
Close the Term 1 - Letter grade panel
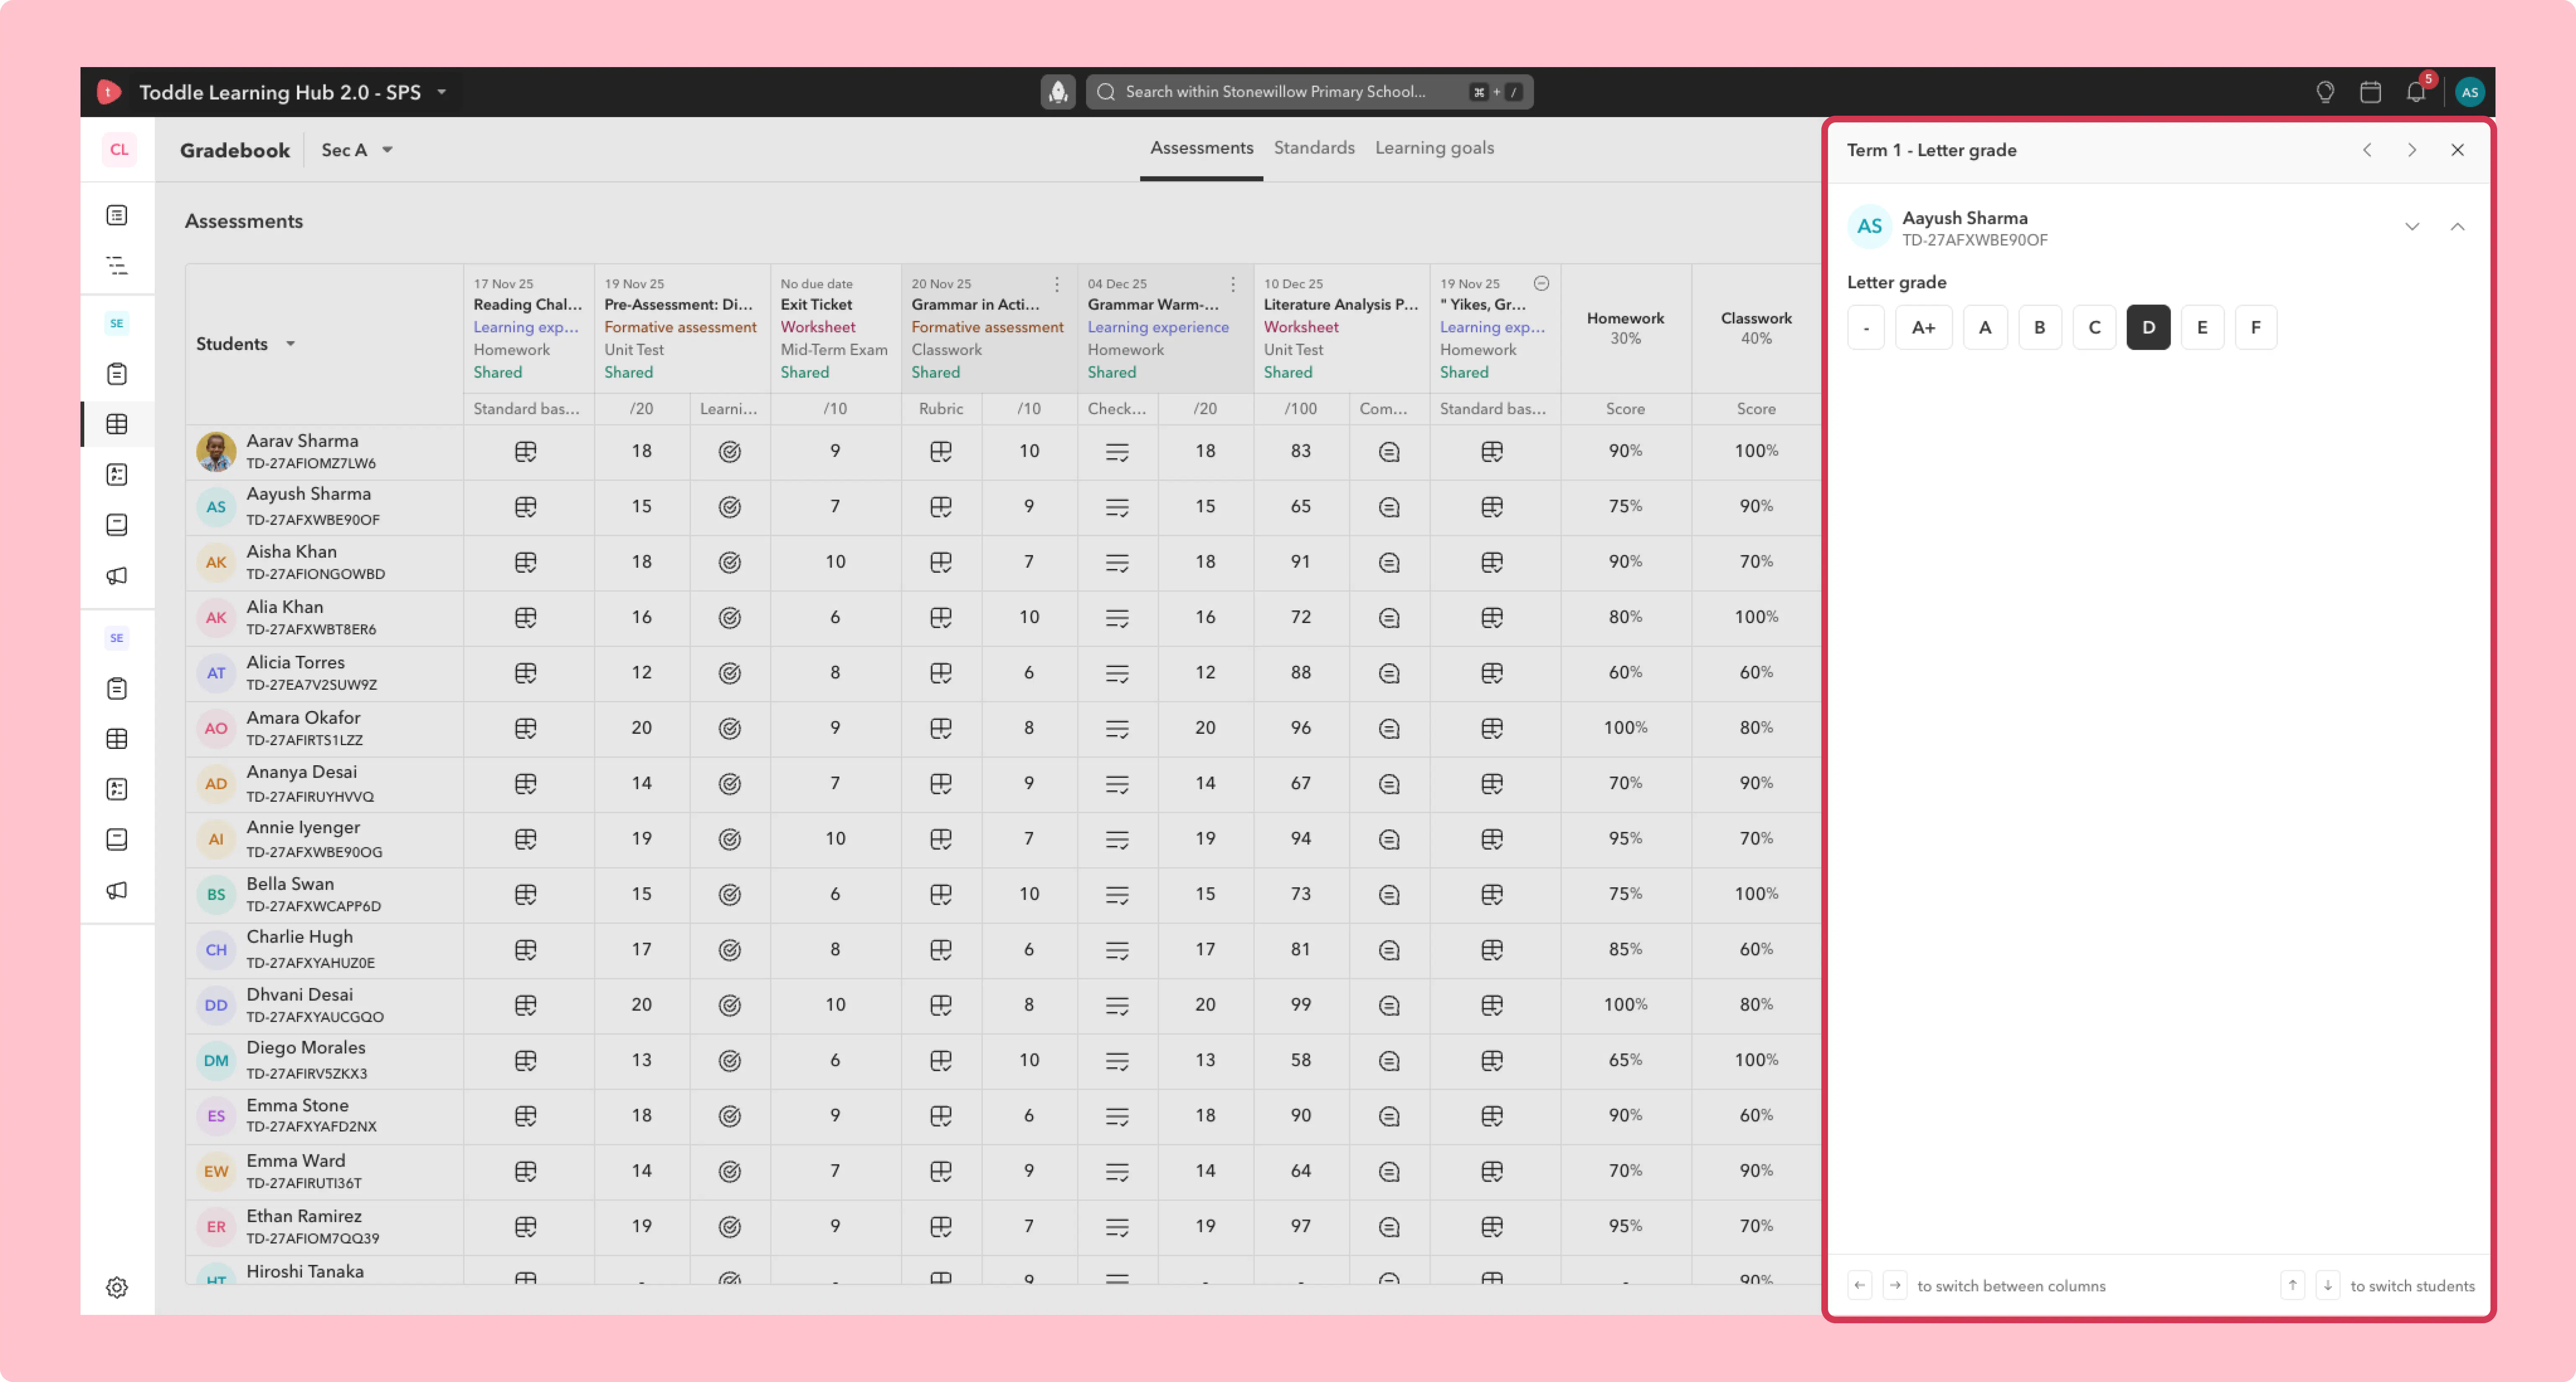tap(2457, 150)
